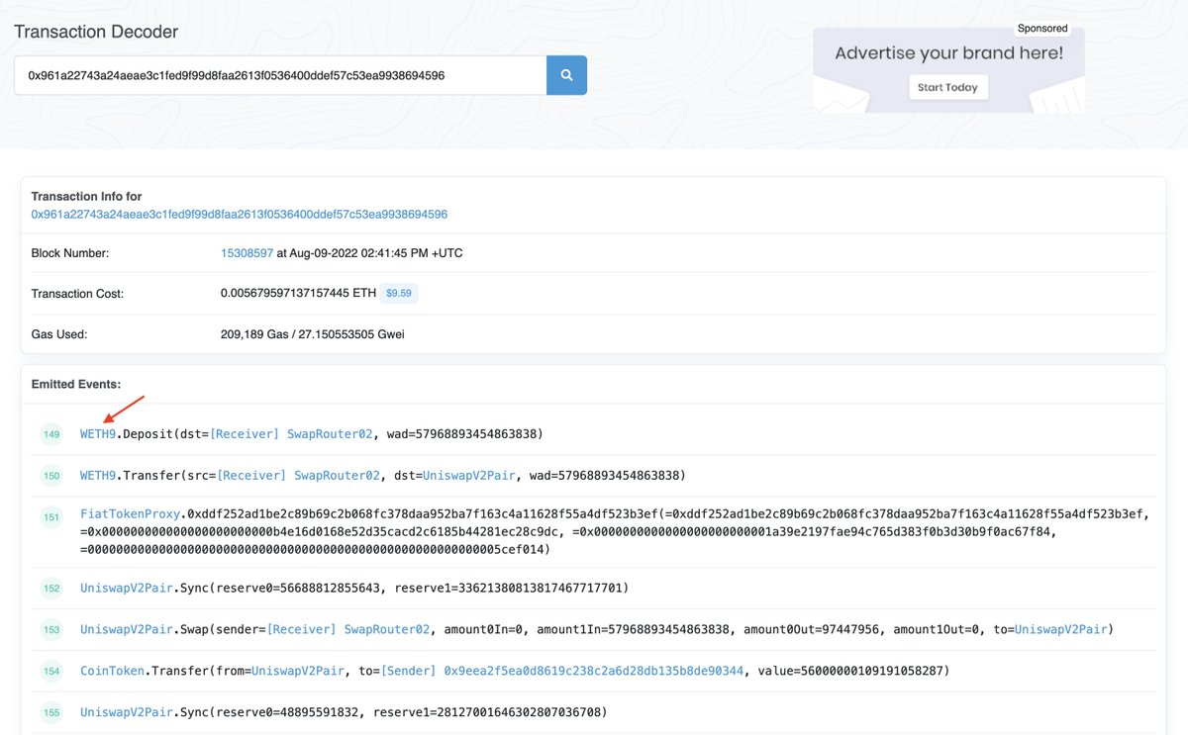Screen dimensions: 1188x735
Task: Open SwapRouter02 from the Deposit event
Action: [332, 433]
